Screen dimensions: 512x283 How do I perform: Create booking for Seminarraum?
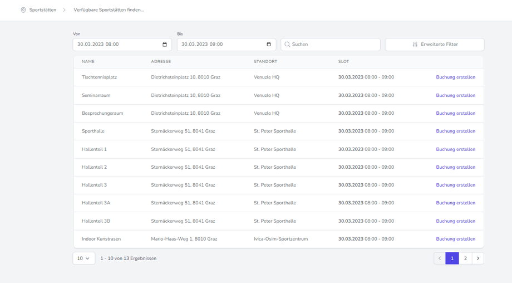click(455, 95)
